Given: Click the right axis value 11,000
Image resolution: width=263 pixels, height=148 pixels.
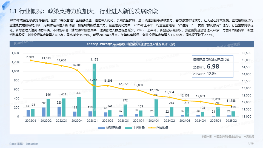Looking at the screenshot, I should (x=247, y=116).
